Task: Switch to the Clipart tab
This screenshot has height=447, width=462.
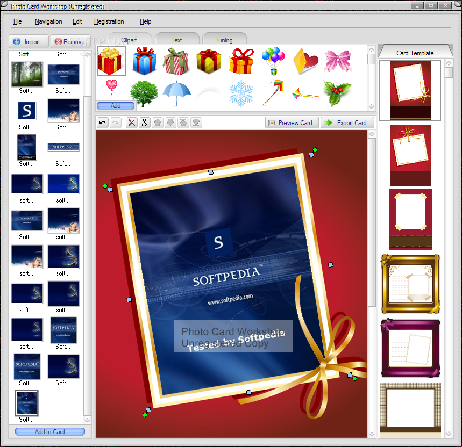Action: point(130,40)
